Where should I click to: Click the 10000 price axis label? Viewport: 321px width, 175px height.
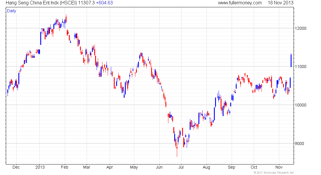click(301, 105)
